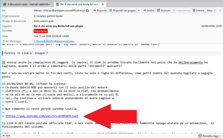
Task: Click the subject 'Re: A che serve una ibrida full non plugin'
Action: point(58,26)
